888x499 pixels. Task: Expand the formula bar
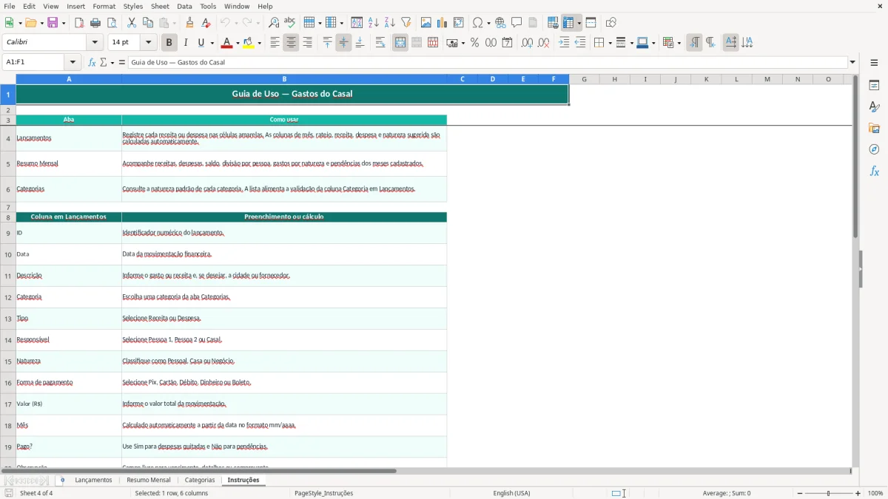coord(852,62)
